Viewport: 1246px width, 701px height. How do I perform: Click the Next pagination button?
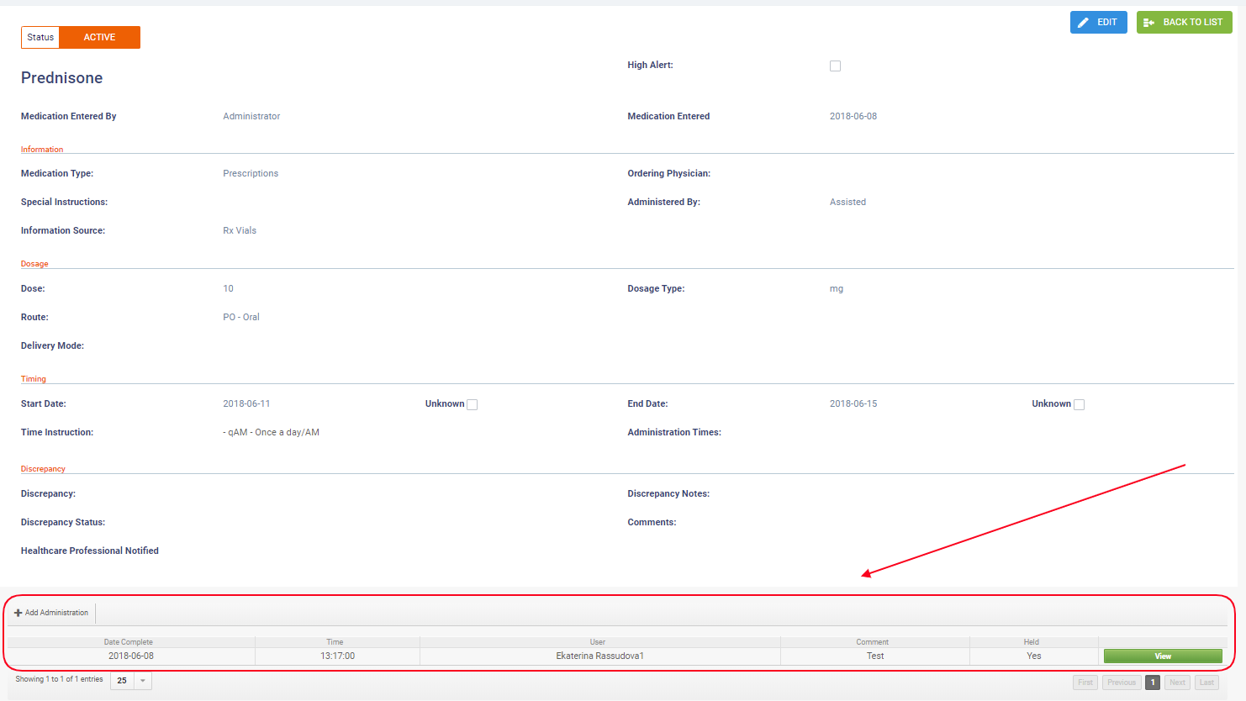tap(1177, 683)
